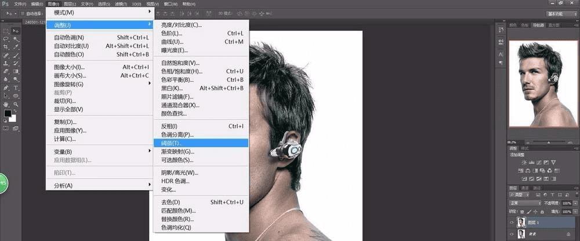
Task: Toggle visibility of 背景 layer
Action: (x=512, y=233)
